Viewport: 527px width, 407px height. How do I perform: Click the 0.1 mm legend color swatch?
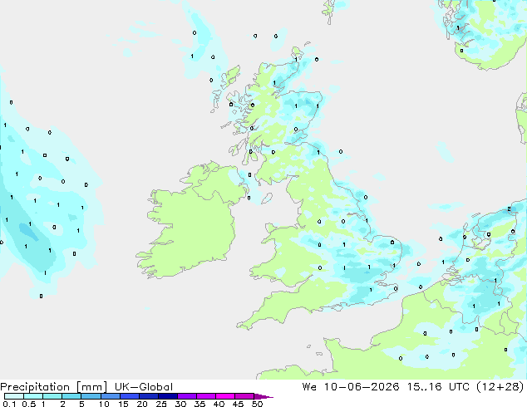[14, 396]
